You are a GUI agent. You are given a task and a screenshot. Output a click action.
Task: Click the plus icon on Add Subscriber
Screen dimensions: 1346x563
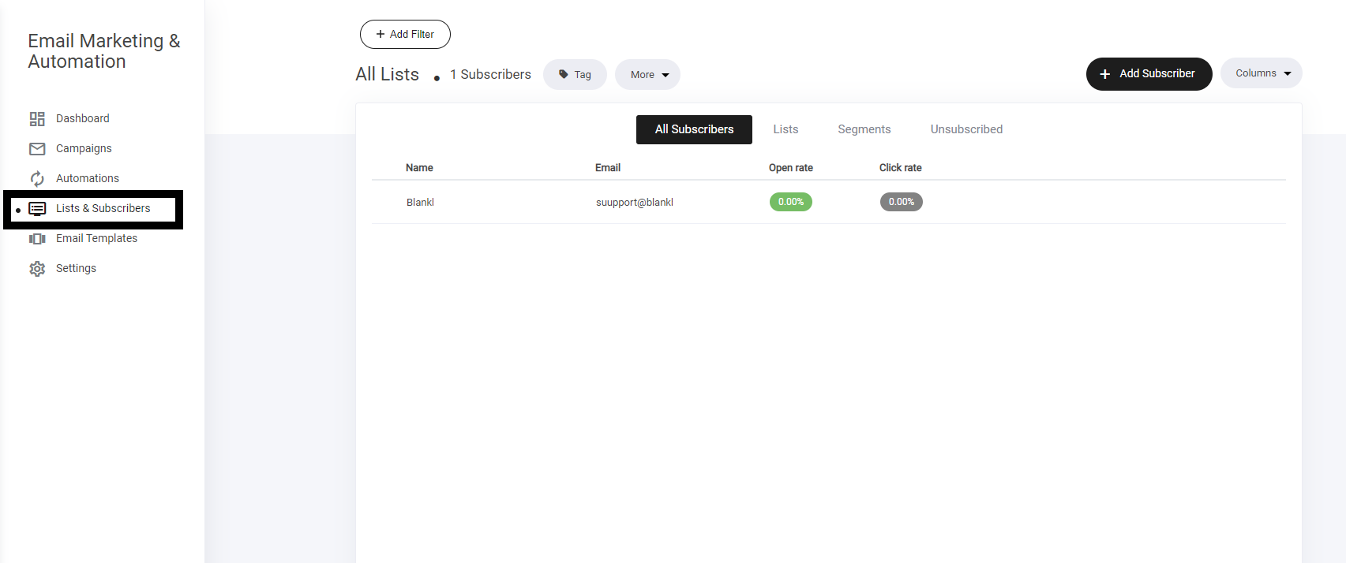(x=1104, y=74)
